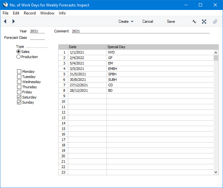Image resolution: width=223 pixels, height=188 pixels.
Task: Click Special Day cell EMBH
Action: pos(160,69)
